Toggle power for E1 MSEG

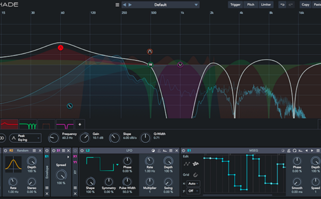click(184, 151)
